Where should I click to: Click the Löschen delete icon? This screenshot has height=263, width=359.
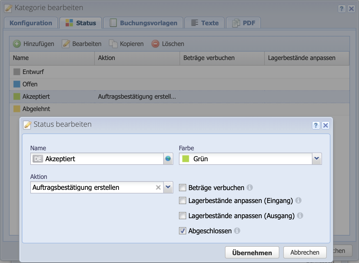click(x=155, y=44)
